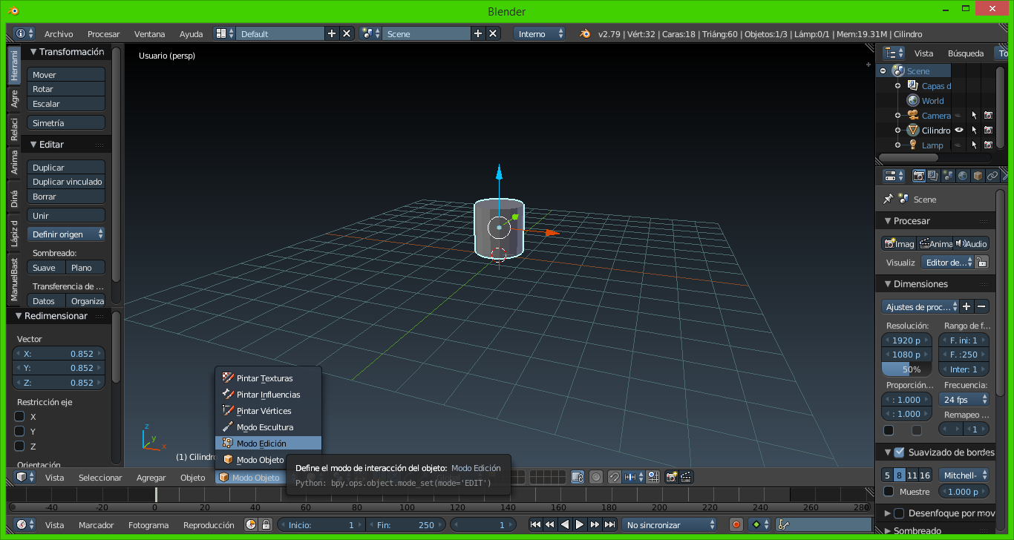Image resolution: width=1014 pixels, height=540 pixels.
Task: Add a new scene next to Scene field
Action: coord(478,34)
